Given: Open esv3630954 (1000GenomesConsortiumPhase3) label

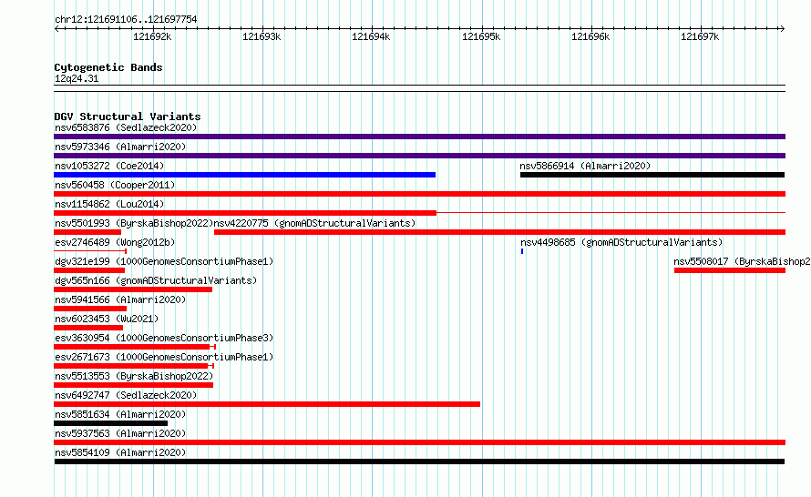Looking at the screenshot, I should pyautogui.click(x=164, y=338).
